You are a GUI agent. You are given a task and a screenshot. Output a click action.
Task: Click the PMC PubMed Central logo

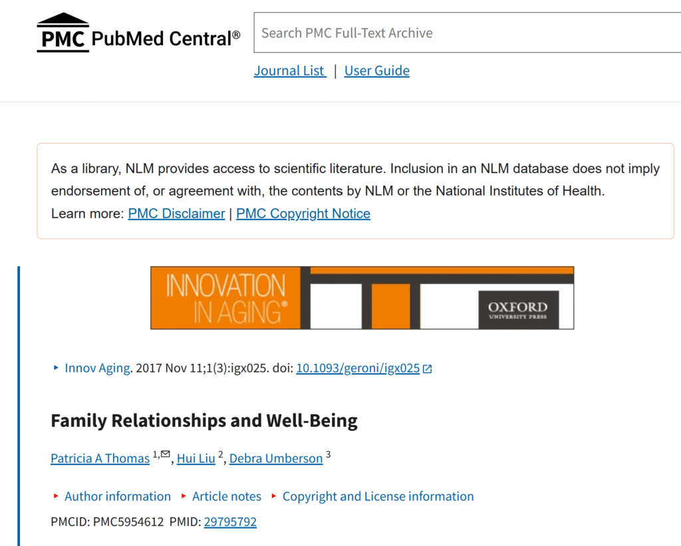point(138,33)
